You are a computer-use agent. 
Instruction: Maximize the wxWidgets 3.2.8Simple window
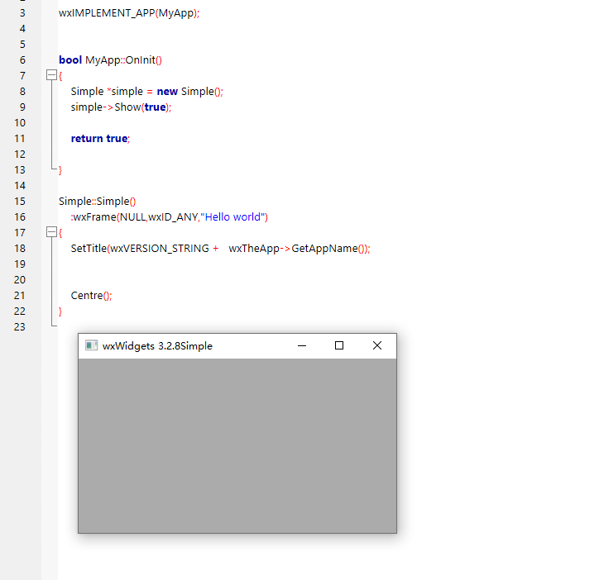[339, 345]
